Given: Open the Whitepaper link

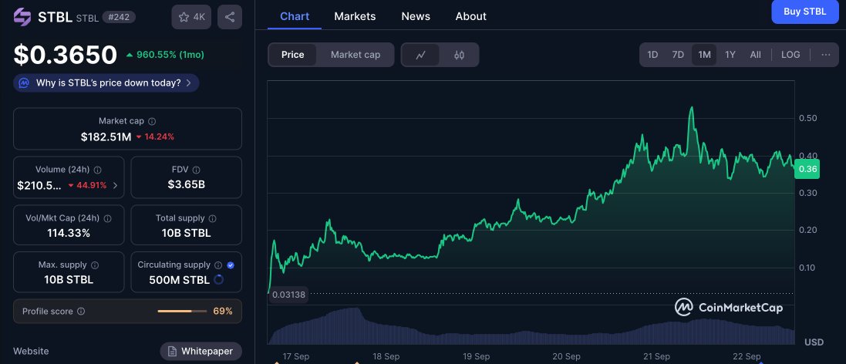Looking at the screenshot, I should tap(201, 352).
